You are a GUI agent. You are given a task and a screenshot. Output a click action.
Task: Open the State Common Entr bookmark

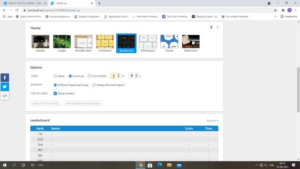coord(29,17)
